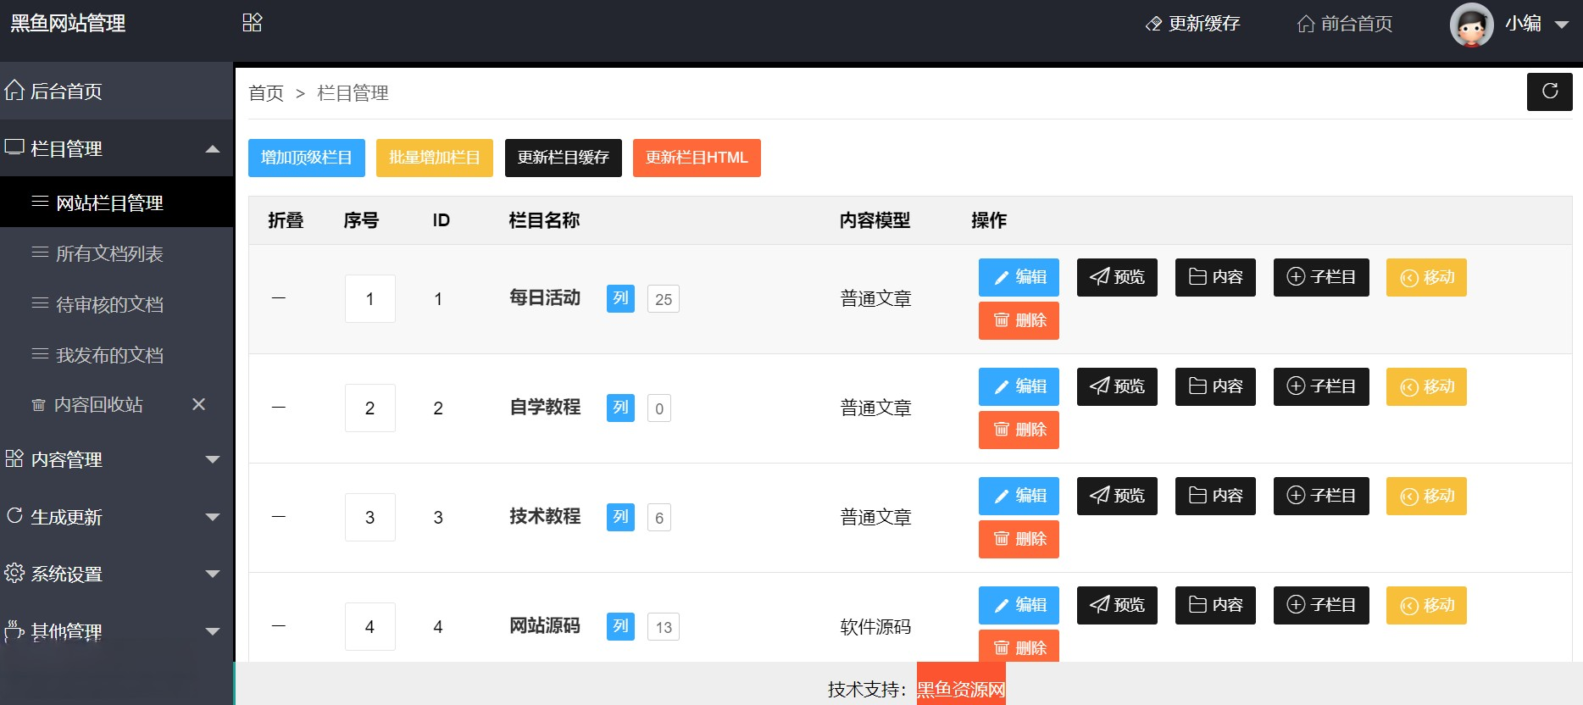Preview the 技术教程 column

pos(1117,496)
